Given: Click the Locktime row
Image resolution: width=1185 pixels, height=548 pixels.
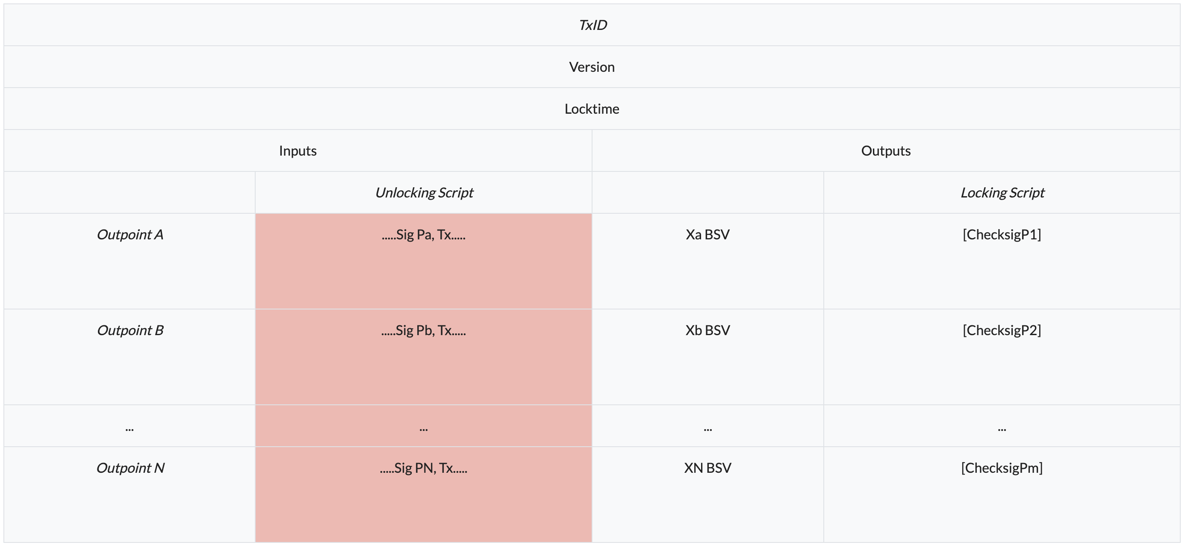Looking at the screenshot, I should (x=592, y=109).
